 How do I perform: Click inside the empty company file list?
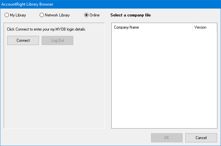(x=164, y=79)
